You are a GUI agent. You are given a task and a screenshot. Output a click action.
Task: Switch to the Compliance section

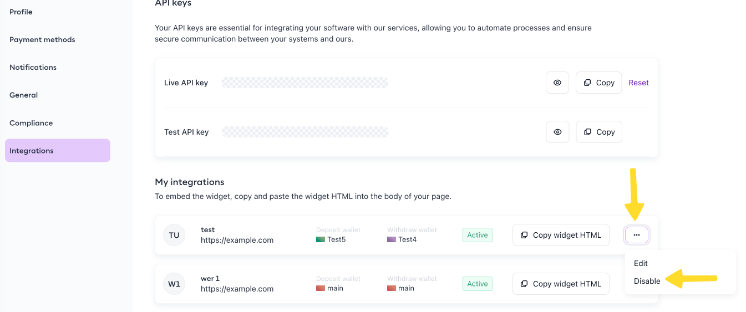(x=31, y=123)
